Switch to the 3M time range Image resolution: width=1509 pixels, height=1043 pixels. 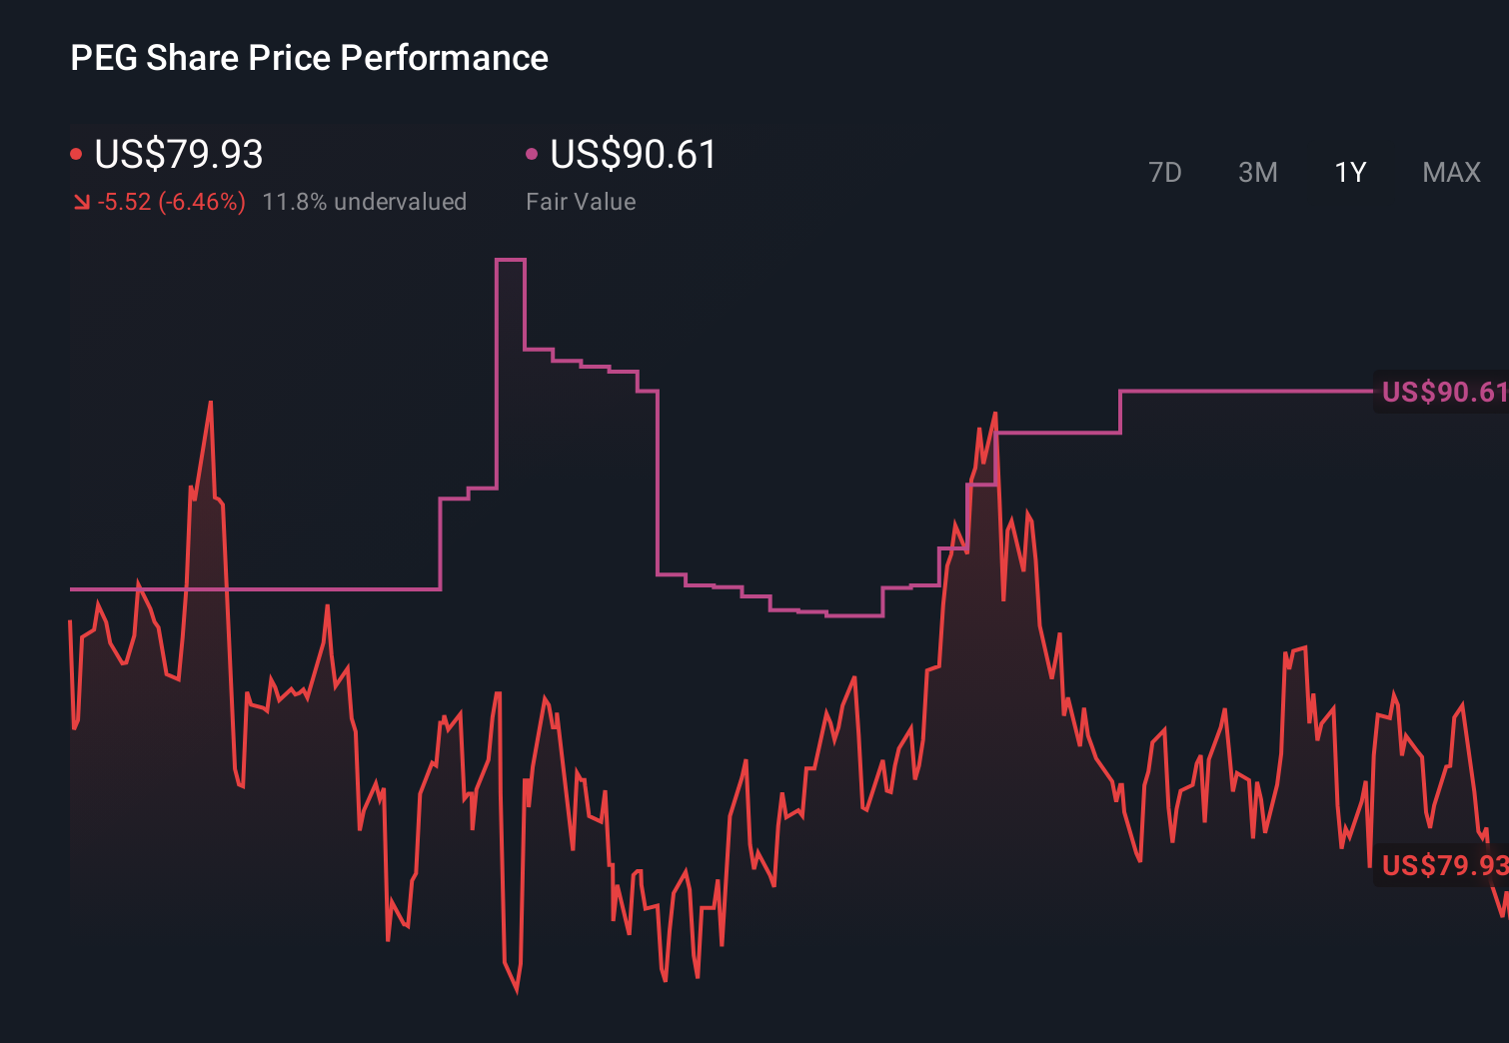(1257, 172)
